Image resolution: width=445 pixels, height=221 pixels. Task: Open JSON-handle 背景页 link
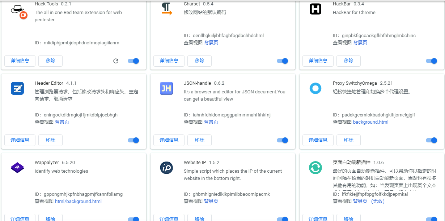tap(211, 122)
